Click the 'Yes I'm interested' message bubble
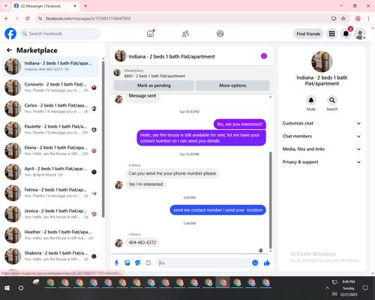The height and width of the screenshot is (300, 375). pos(145,184)
